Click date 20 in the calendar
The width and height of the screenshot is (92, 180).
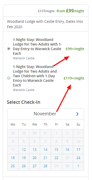point(34,158)
